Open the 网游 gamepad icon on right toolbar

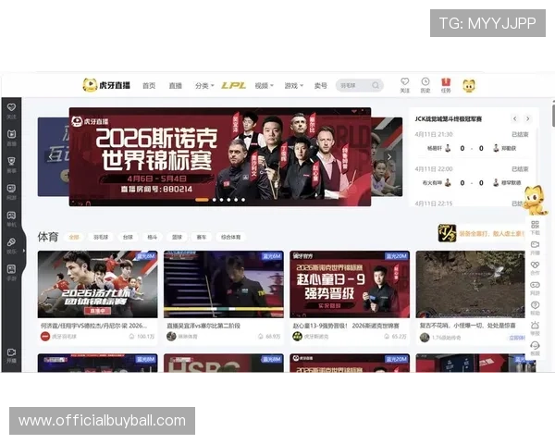(x=535, y=285)
